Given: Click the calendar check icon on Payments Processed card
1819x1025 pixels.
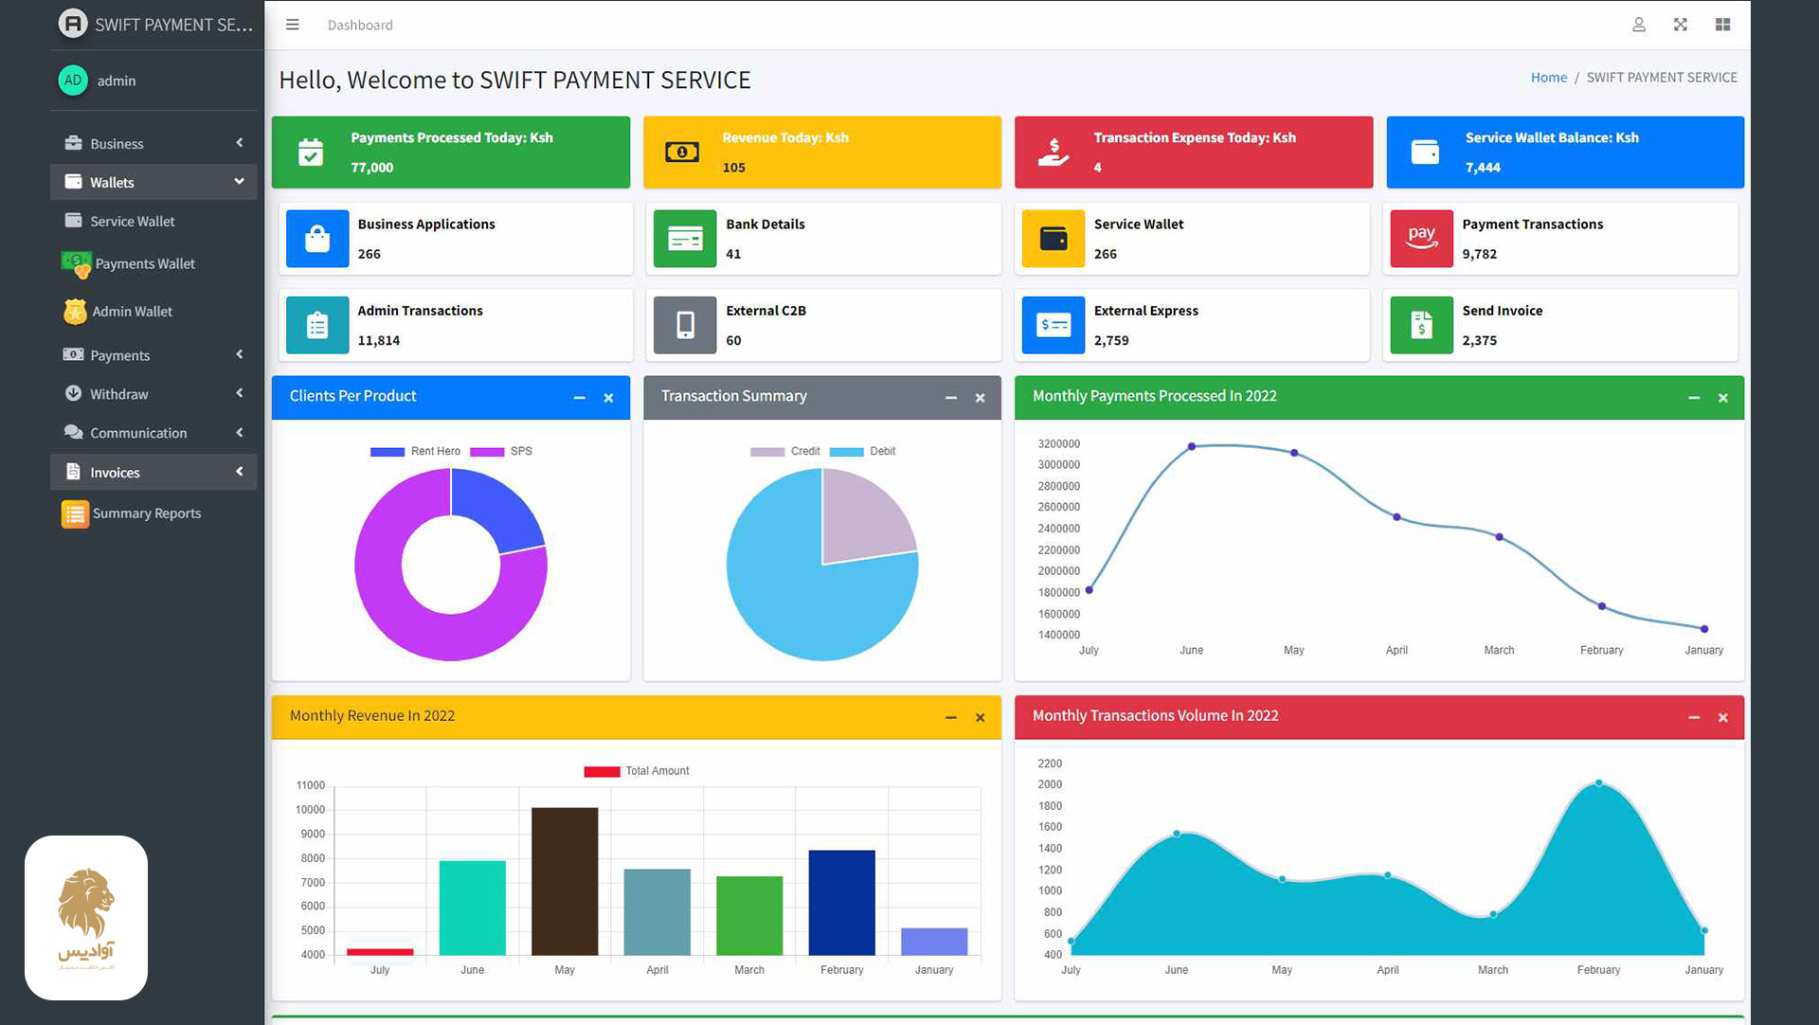Looking at the screenshot, I should coord(311,152).
